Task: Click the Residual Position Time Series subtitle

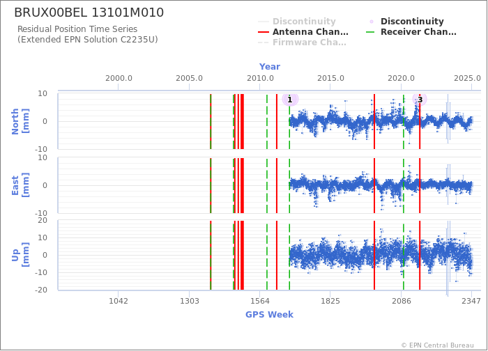Action: tap(77, 29)
